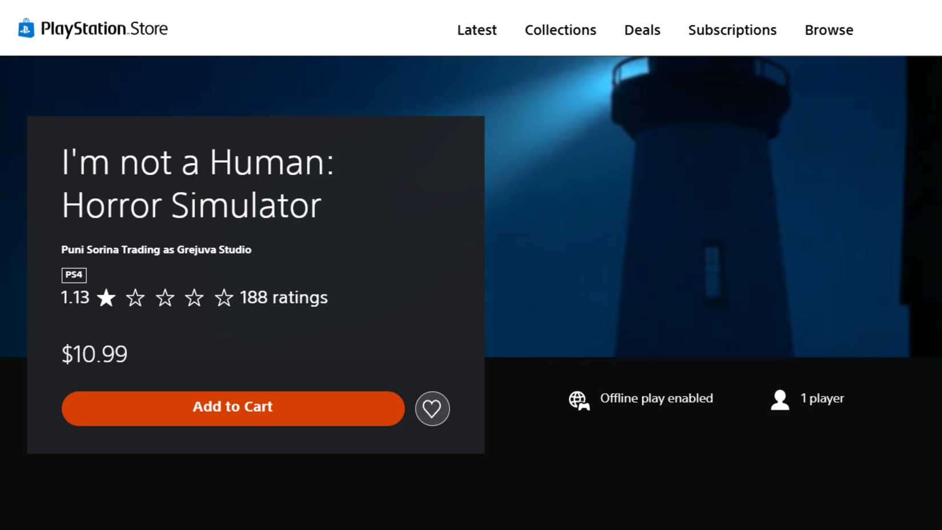Click the PlayStation Store bag logo
Screen dimensions: 942x530
[25, 28]
